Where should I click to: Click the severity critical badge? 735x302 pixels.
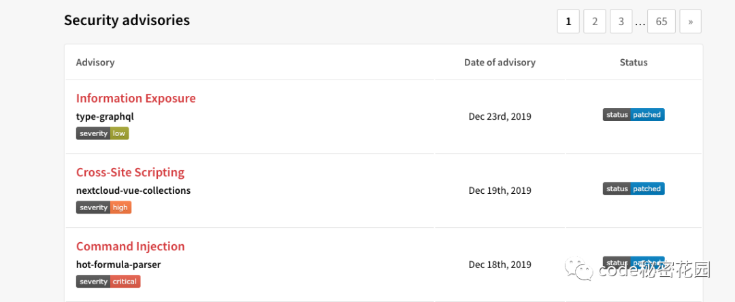(x=108, y=282)
